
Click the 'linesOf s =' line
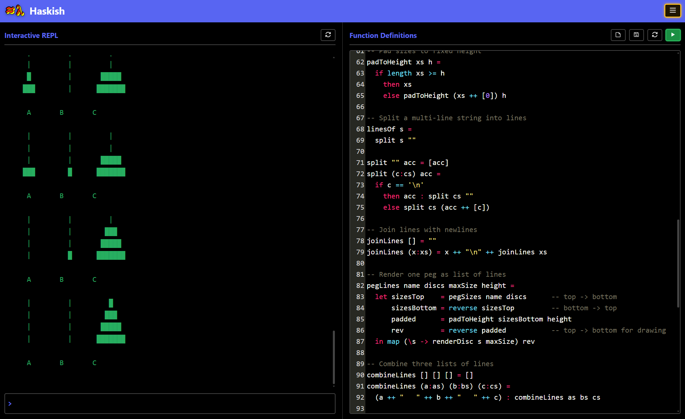(x=389, y=129)
